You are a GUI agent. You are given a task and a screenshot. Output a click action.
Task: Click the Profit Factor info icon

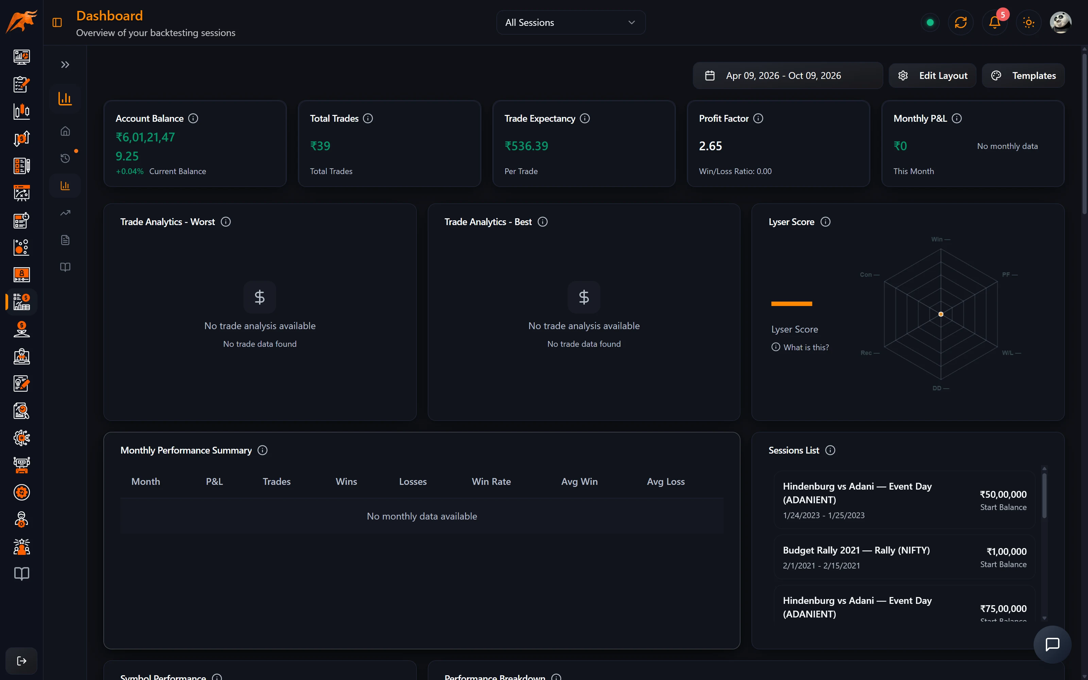tap(759, 118)
